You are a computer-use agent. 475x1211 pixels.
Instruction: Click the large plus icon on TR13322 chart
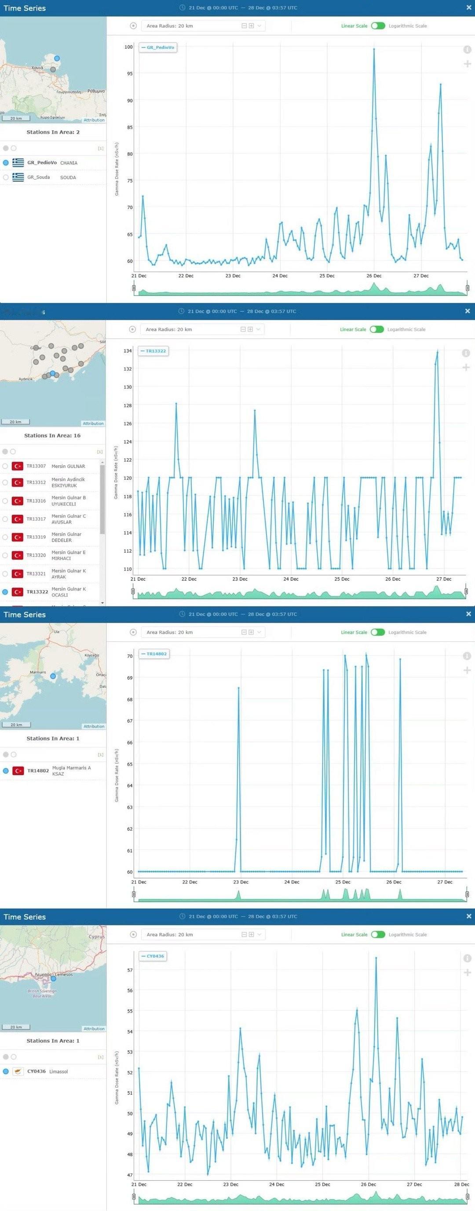[466, 367]
